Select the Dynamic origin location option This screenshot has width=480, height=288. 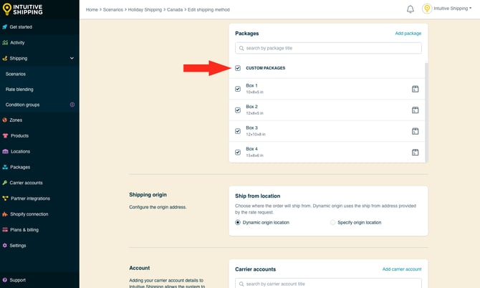pos(238,223)
